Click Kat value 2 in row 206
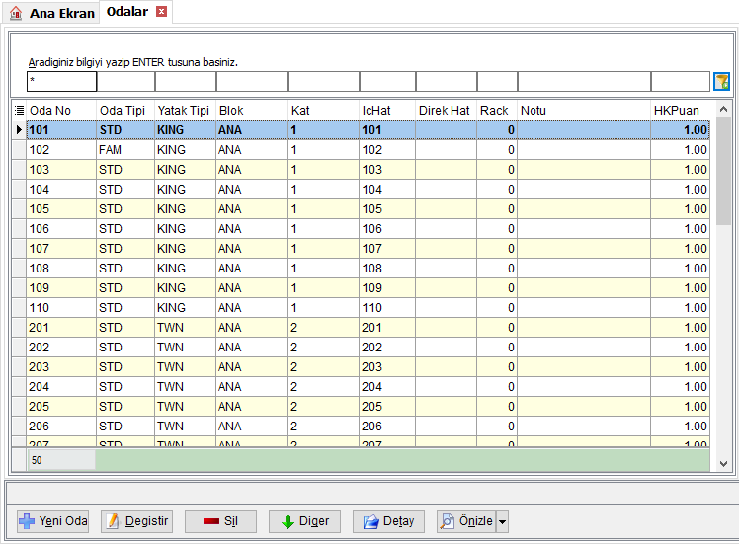 [324, 427]
